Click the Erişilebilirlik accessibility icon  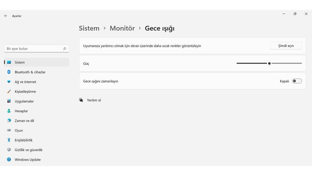tap(9, 140)
